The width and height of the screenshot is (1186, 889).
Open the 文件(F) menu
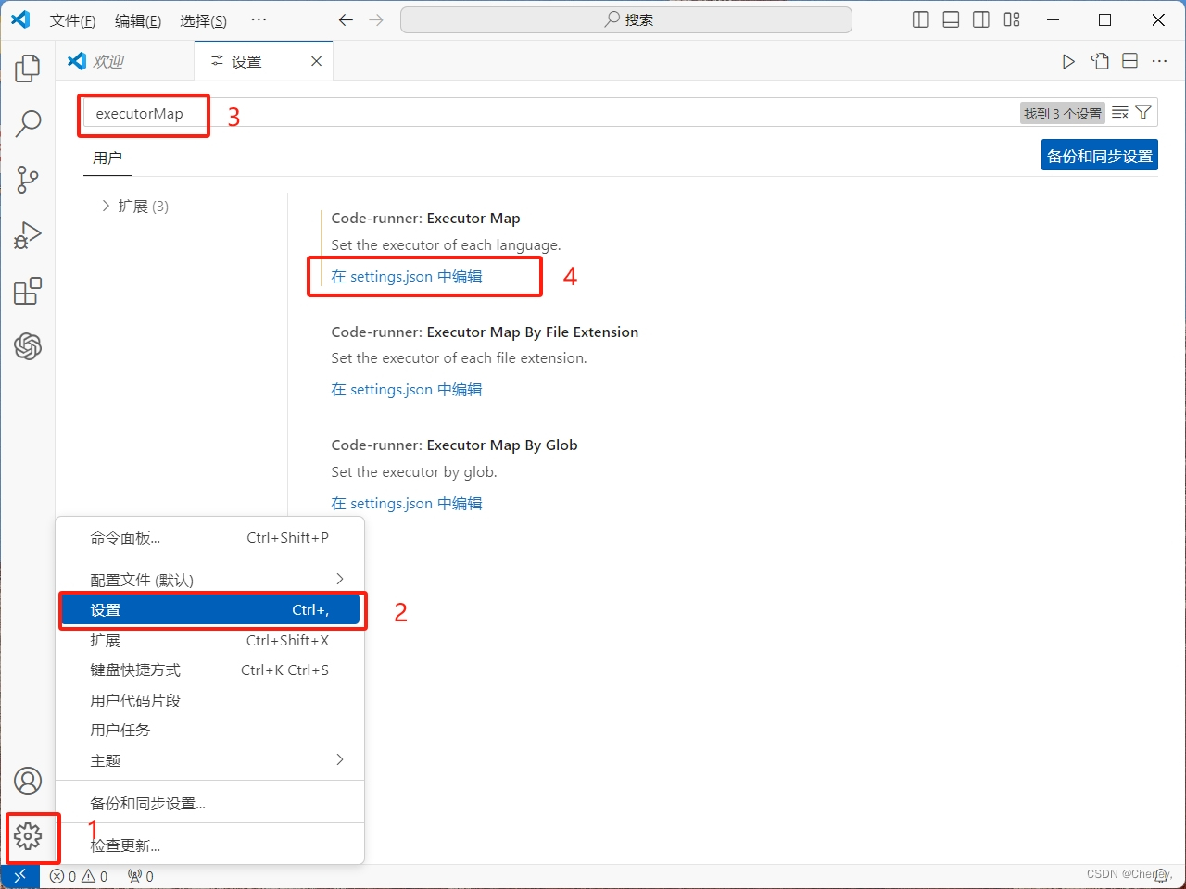(x=72, y=20)
